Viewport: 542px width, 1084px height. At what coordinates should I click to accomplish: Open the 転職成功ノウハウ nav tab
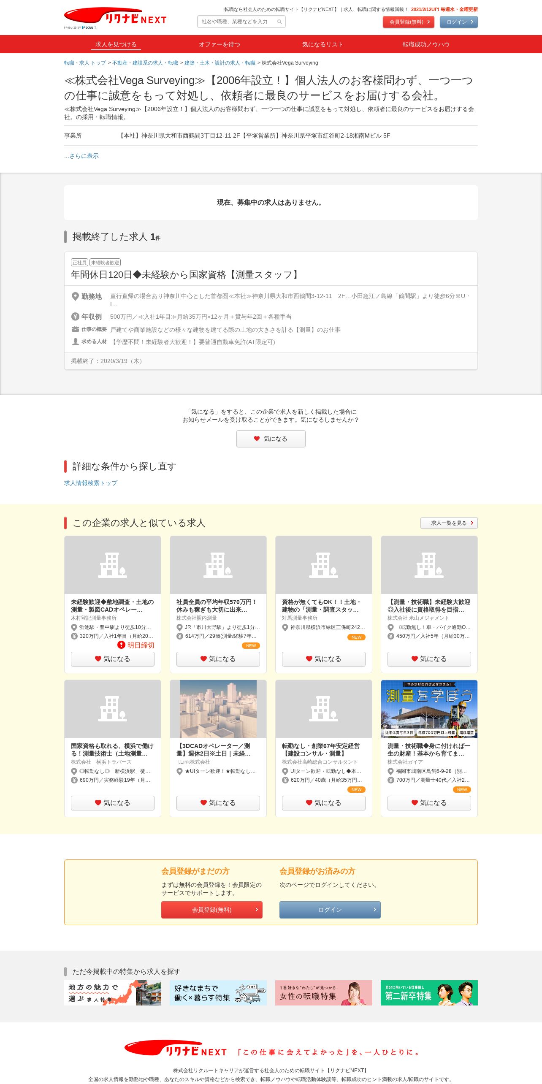(426, 44)
